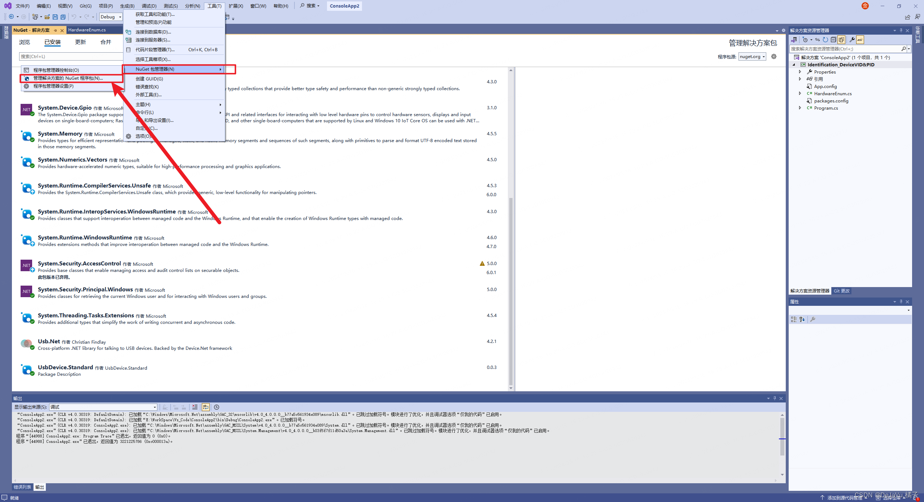924x502 pixels.
Task: Click Collapse All icon in Solution Explorer
Action: (x=833, y=40)
